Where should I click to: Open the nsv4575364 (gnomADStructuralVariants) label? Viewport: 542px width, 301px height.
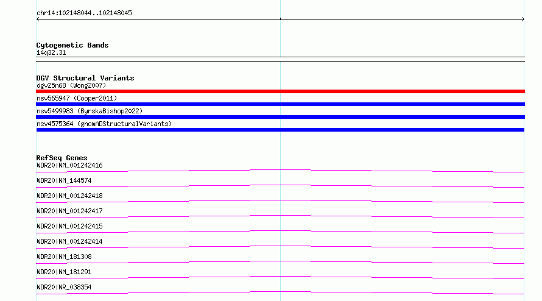coord(104,124)
